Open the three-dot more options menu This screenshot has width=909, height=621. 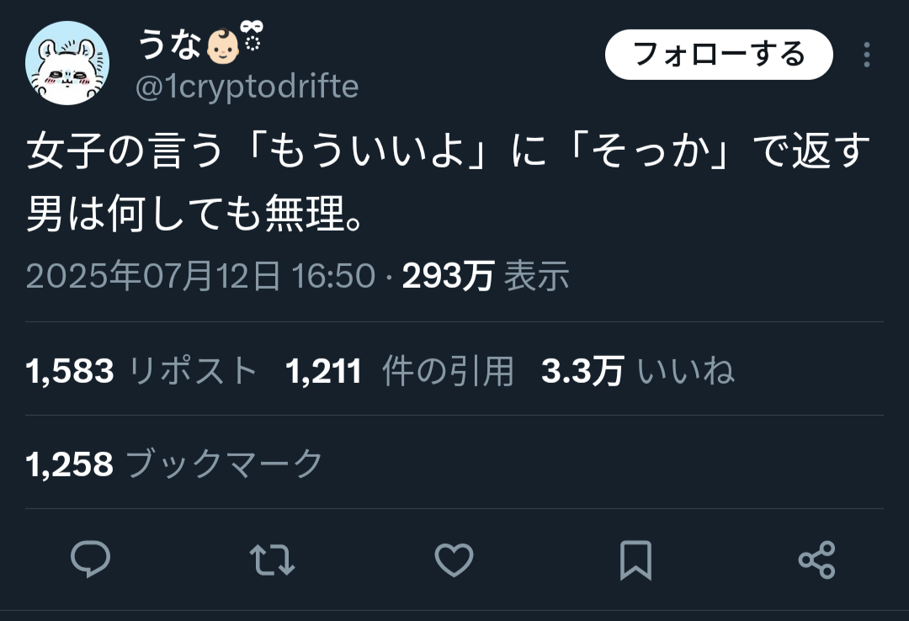tap(867, 55)
